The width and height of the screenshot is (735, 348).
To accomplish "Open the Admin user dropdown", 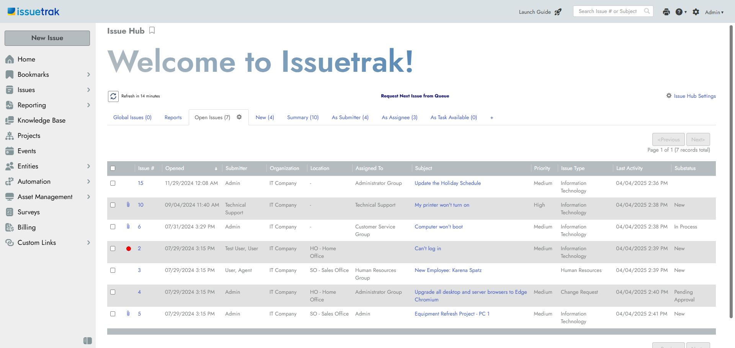I will [x=714, y=12].
